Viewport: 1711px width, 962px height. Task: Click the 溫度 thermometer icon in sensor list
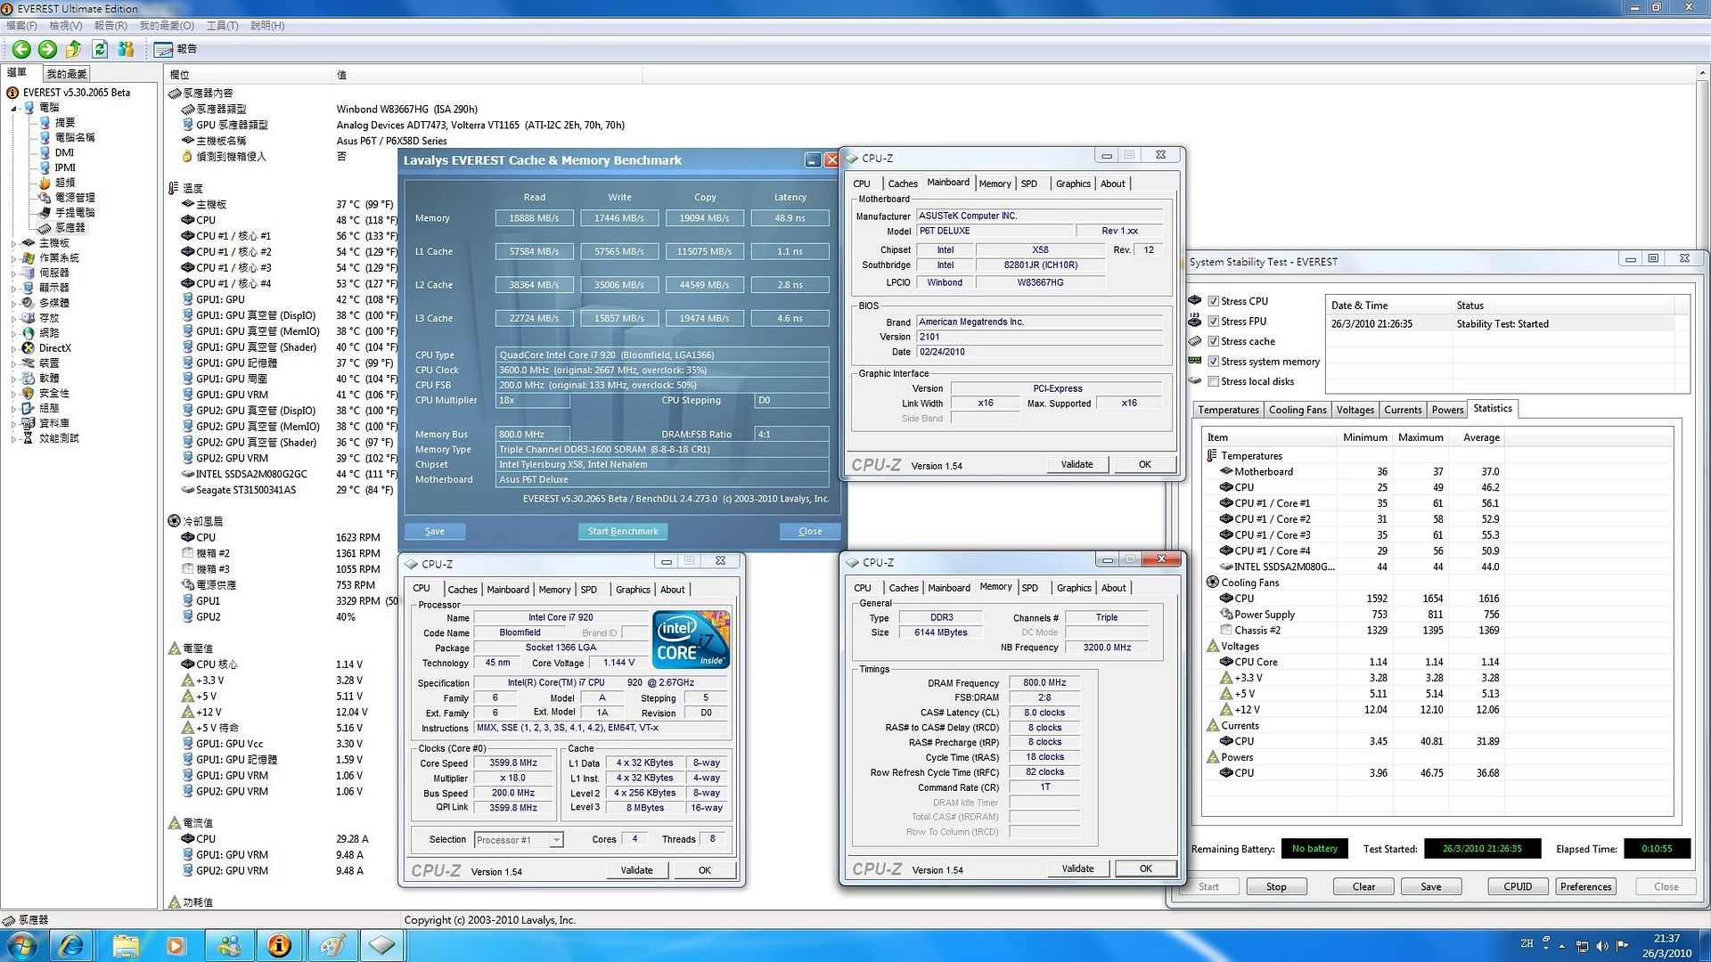click(174, 188)
